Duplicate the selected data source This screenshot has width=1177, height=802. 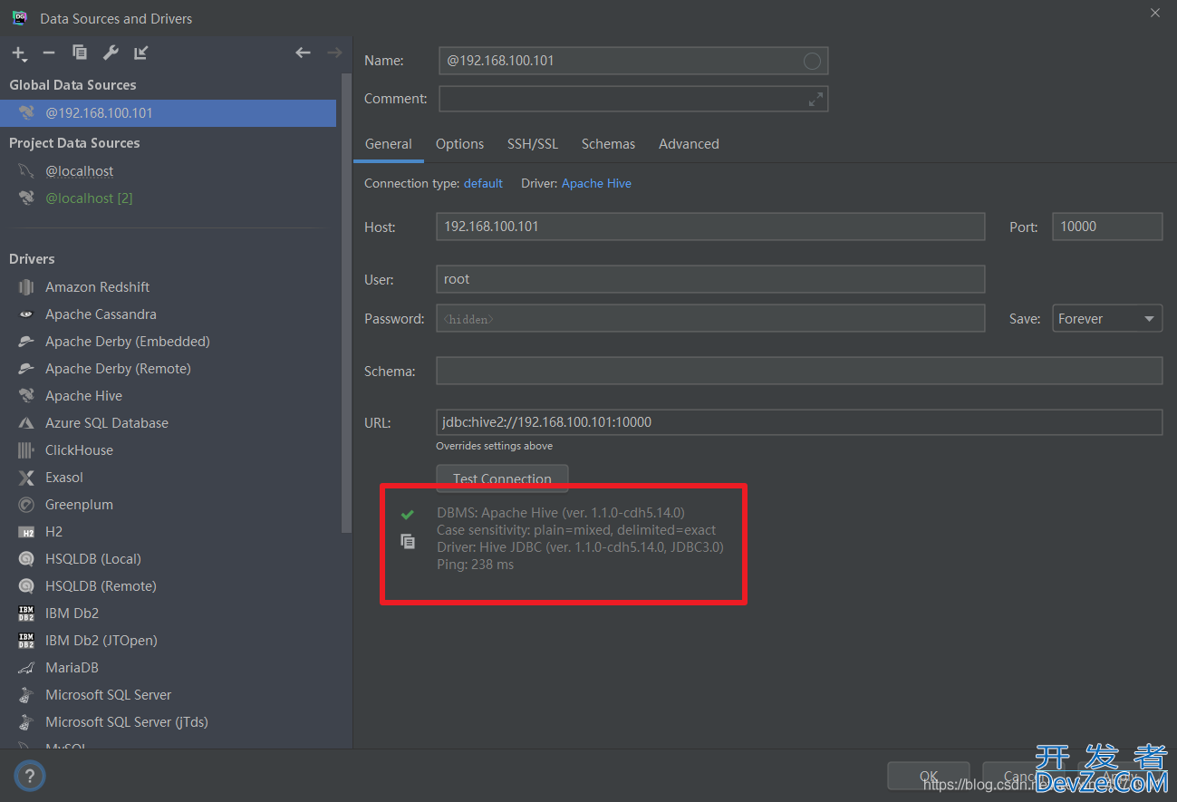tap(80, 53)
